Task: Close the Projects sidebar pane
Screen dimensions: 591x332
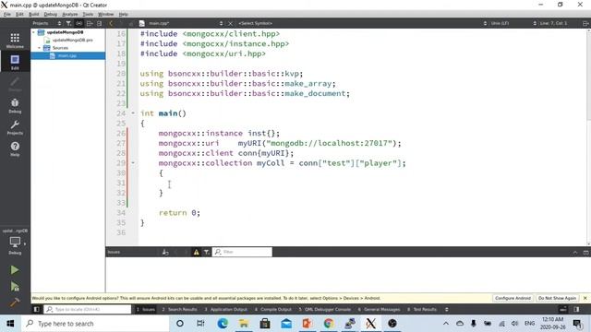Action: 99,23
